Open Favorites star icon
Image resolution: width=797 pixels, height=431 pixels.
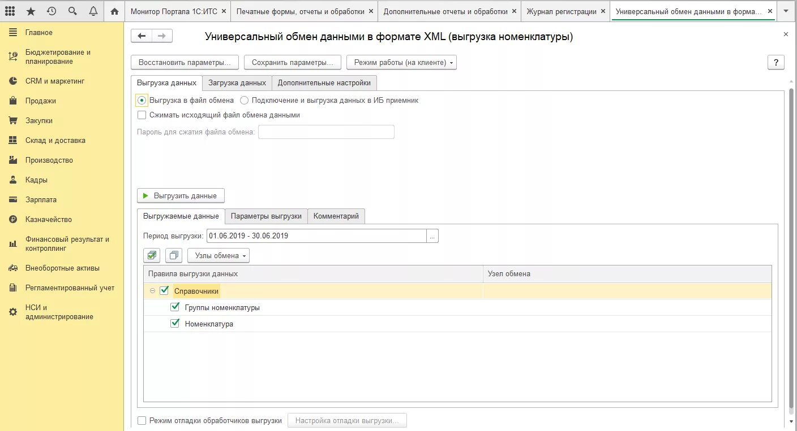[31, 11]
